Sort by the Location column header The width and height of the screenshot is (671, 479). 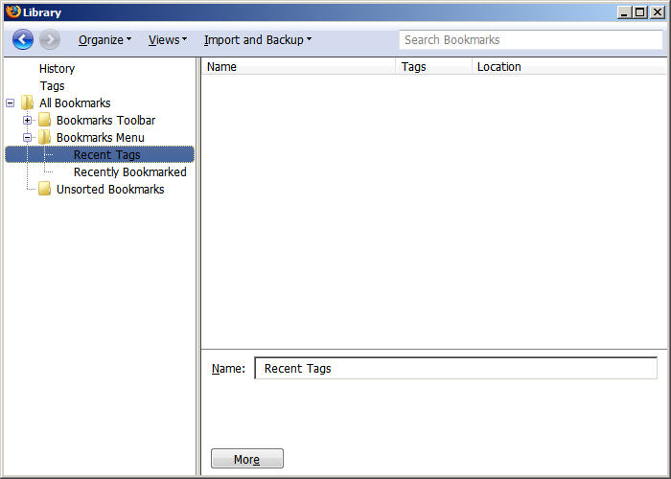tap(569, 67)
